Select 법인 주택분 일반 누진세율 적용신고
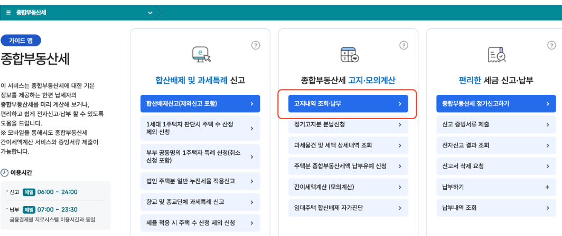This screenshot has width=562, height=236. [200, 181]
